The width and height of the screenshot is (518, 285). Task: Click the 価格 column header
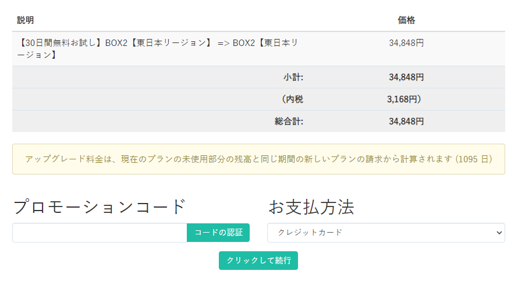tap(406, 20)
